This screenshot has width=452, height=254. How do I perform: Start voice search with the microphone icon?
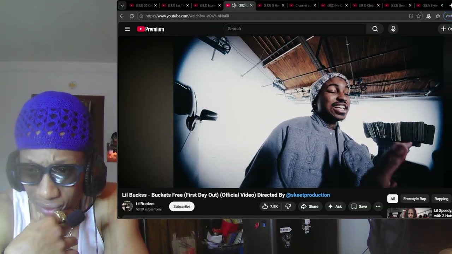[x=393, y=29]
